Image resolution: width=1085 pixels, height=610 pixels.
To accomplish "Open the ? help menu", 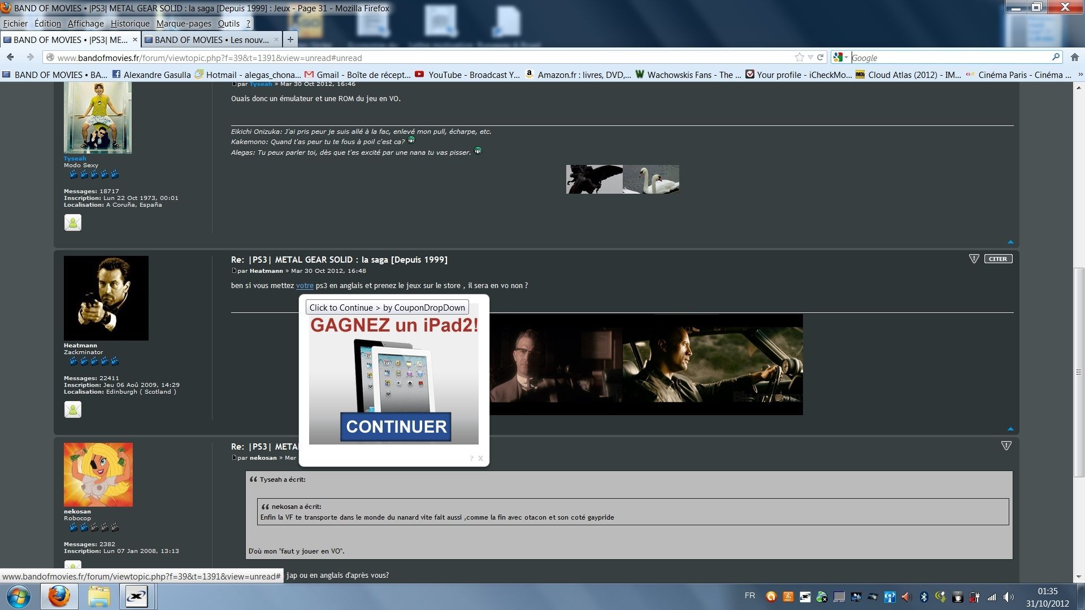I will coord(248,24).
